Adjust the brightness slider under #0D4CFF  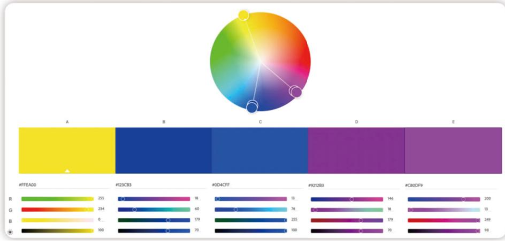coord(251,231)
